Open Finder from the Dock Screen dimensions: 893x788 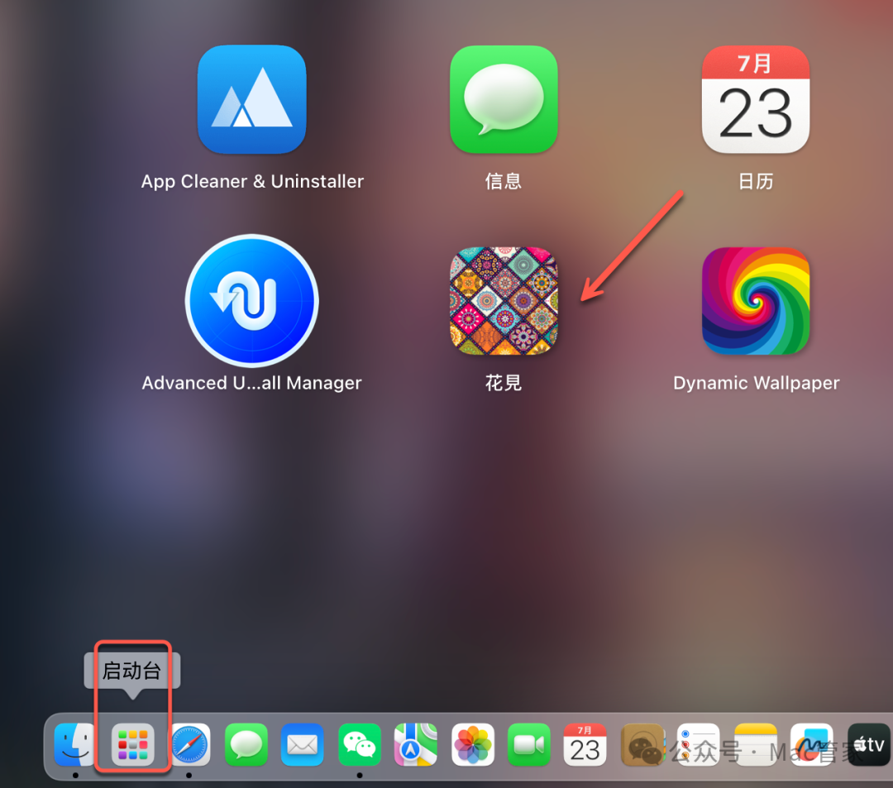click(75, 745)
